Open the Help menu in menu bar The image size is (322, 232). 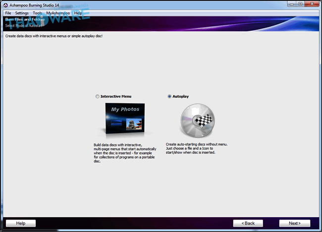(x=78, y=13)
